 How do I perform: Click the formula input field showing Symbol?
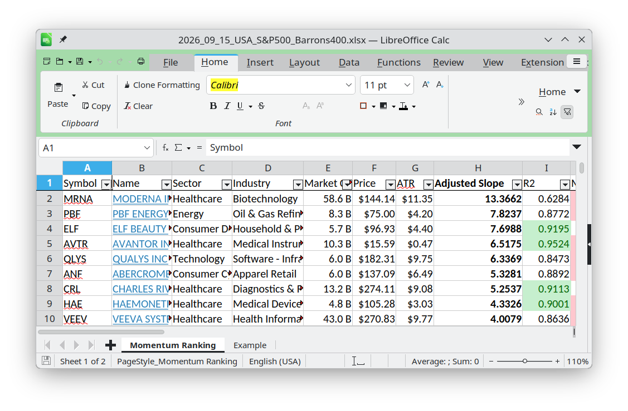(x=388, y=147)
